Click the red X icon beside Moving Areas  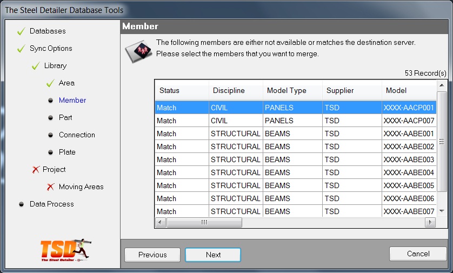[x=51, y=187]
